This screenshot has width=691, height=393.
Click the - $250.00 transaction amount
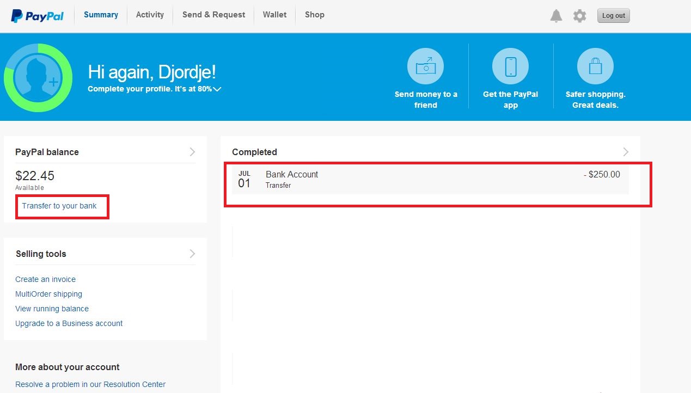click(x=602, y=175)
